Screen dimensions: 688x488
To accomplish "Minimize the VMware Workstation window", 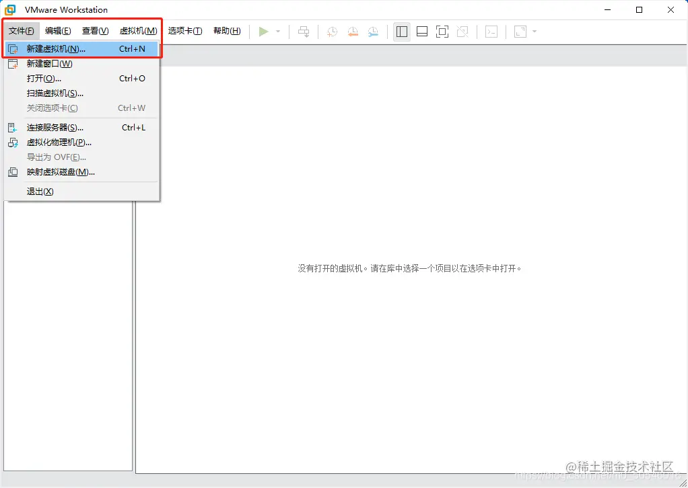I will pyautogui.click(x=608, y=9).
